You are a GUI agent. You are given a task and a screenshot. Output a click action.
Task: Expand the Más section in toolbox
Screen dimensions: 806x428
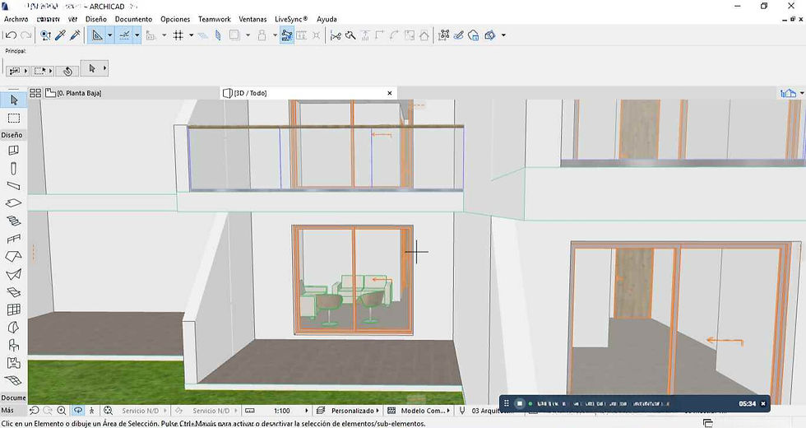(x=7, y=410)
